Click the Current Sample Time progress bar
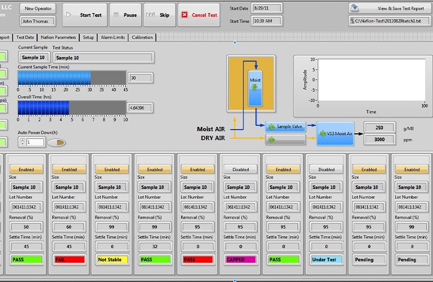This screenshot has height=282, width=433. pyautogui.click(x=72, y=78)
